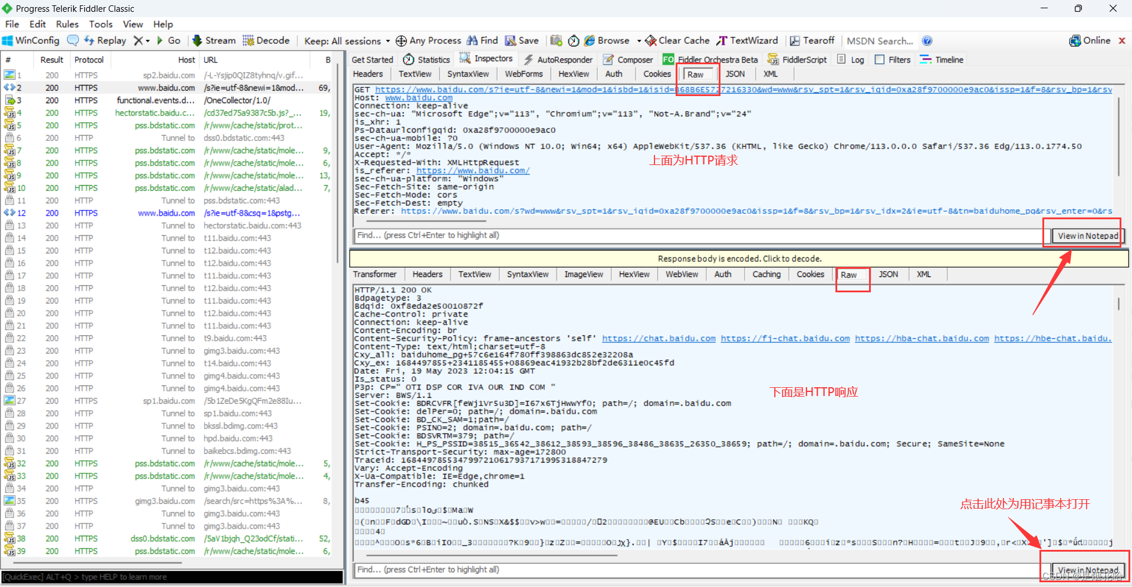Click lower View in Notepad button

(1088, 570)
